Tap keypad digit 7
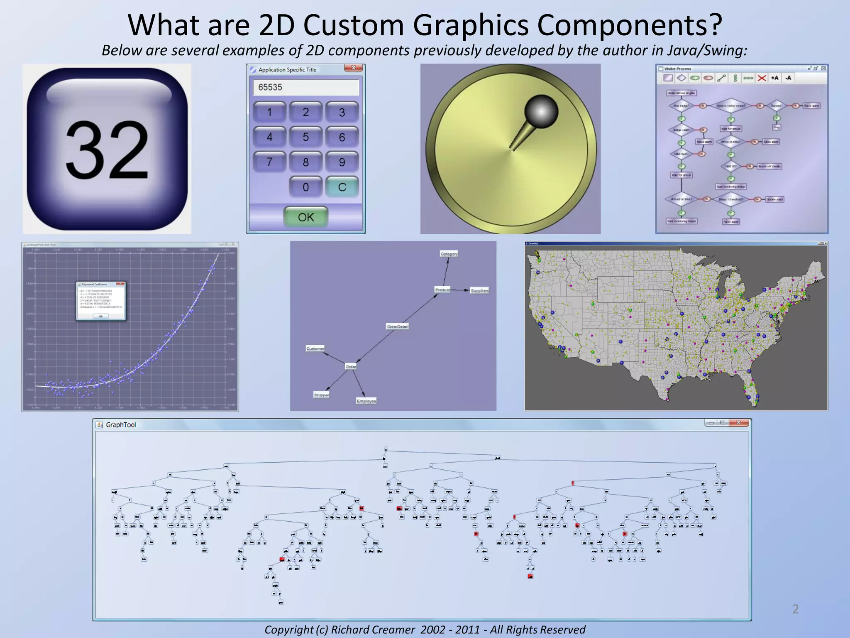The width and height of the screenshot is (850, 638). point(270,162)
